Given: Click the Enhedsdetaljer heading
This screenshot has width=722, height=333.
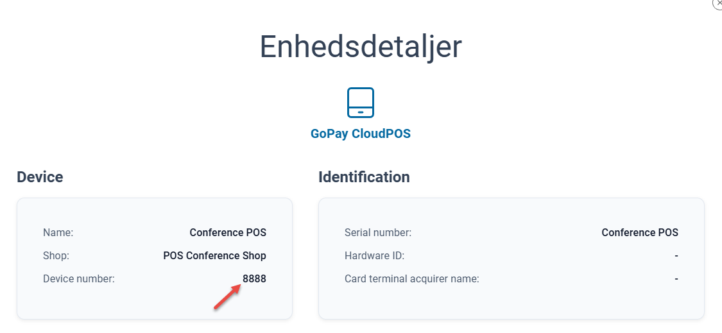Looking at the screenshot, I should (361, 46).
